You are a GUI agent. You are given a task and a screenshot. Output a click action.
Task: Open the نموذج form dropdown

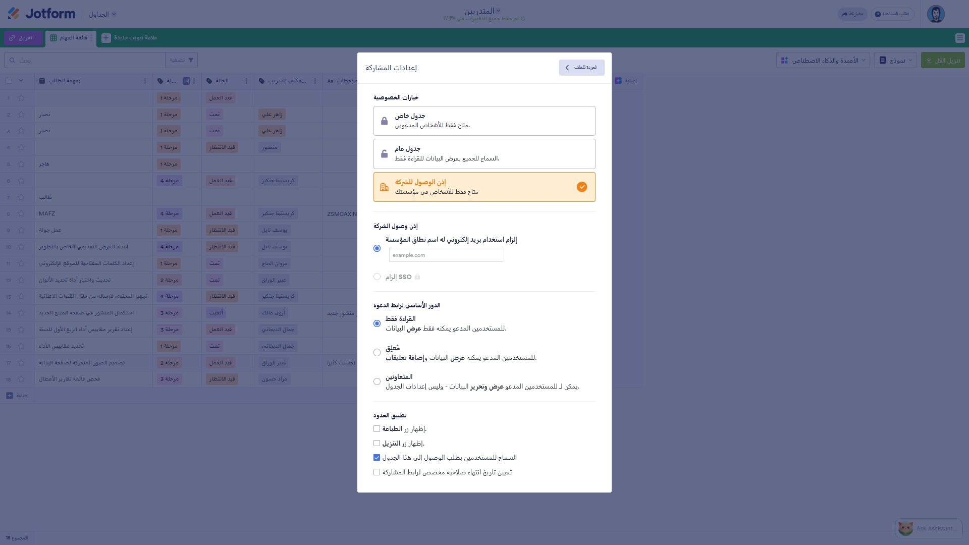tap(895, 60)
